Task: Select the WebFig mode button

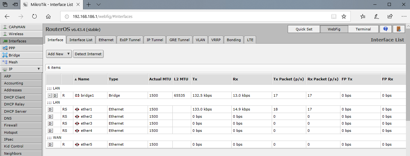Action: pyautogui.click(x=334, y=29)
